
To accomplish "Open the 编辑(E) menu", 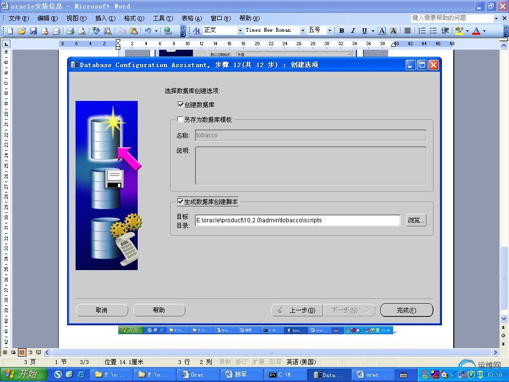I will pyautogui.click(x=48, y=18).
